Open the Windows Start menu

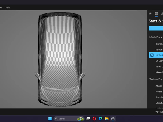pos(50,119)
